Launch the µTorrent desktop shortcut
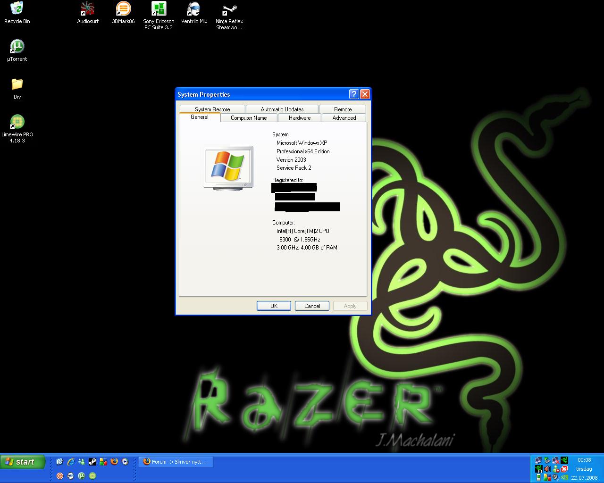The width and height of the screenshot is (604, 483). [17, 50]
